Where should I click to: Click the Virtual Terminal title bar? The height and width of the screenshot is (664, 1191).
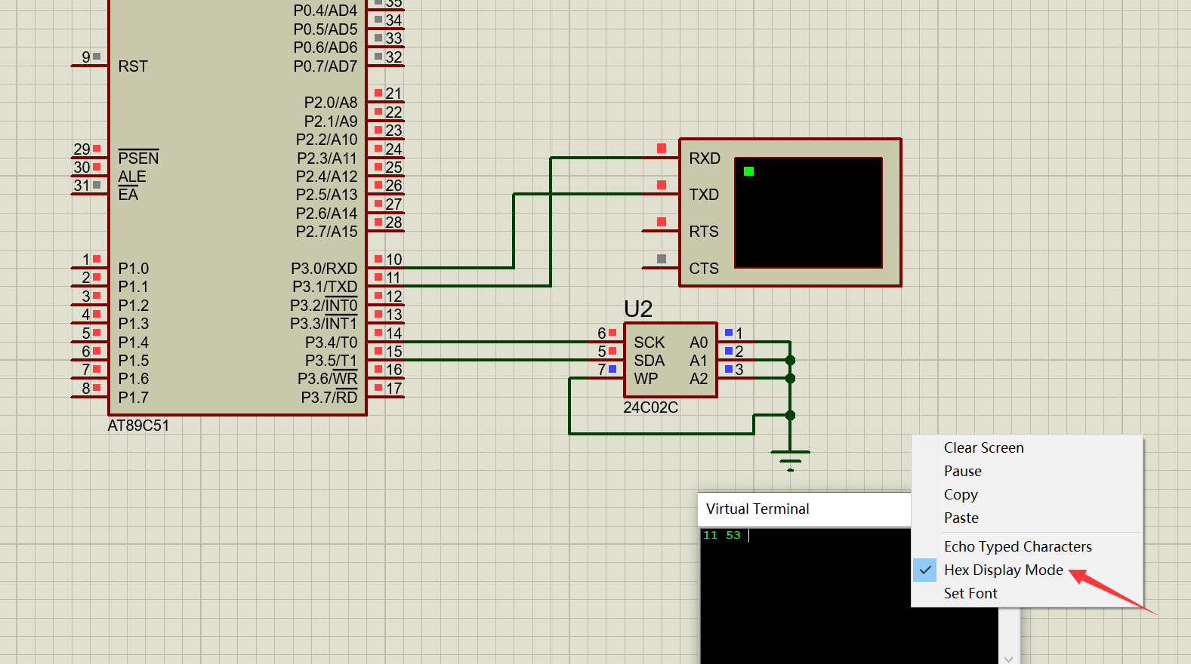coord(805,509)
